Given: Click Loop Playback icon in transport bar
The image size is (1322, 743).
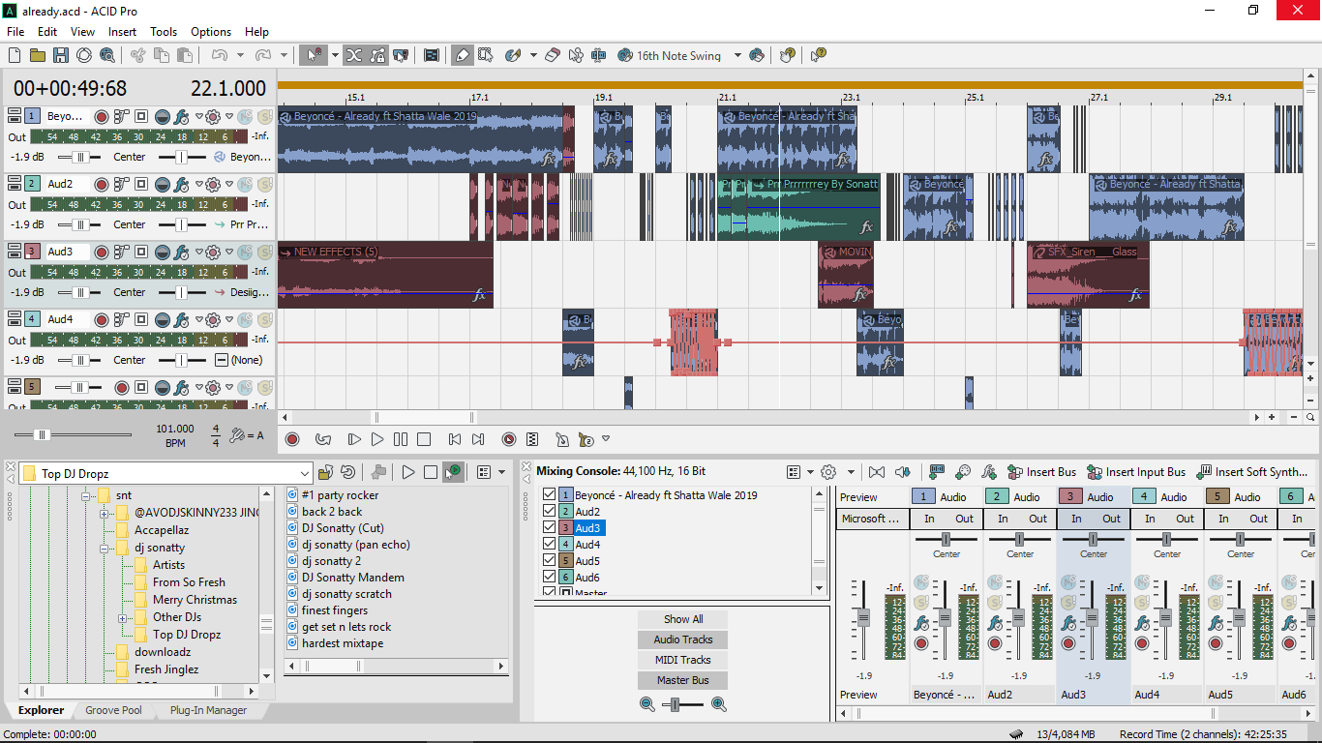Looking at the screenshot, I should [323, 439].
